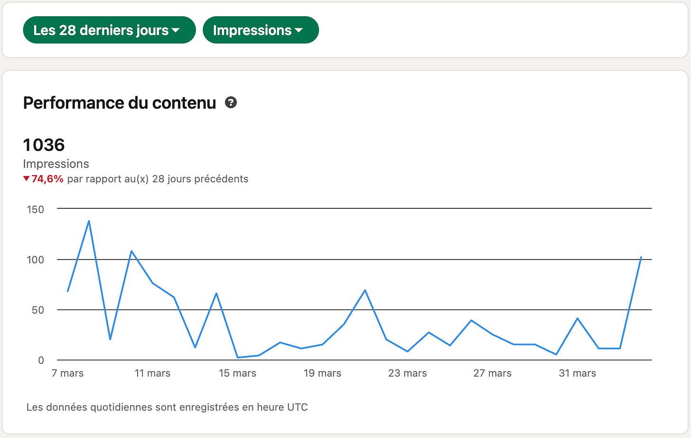Click the "11 mars" x-axis label
691x438 pixels.
[x=152, y=373]
